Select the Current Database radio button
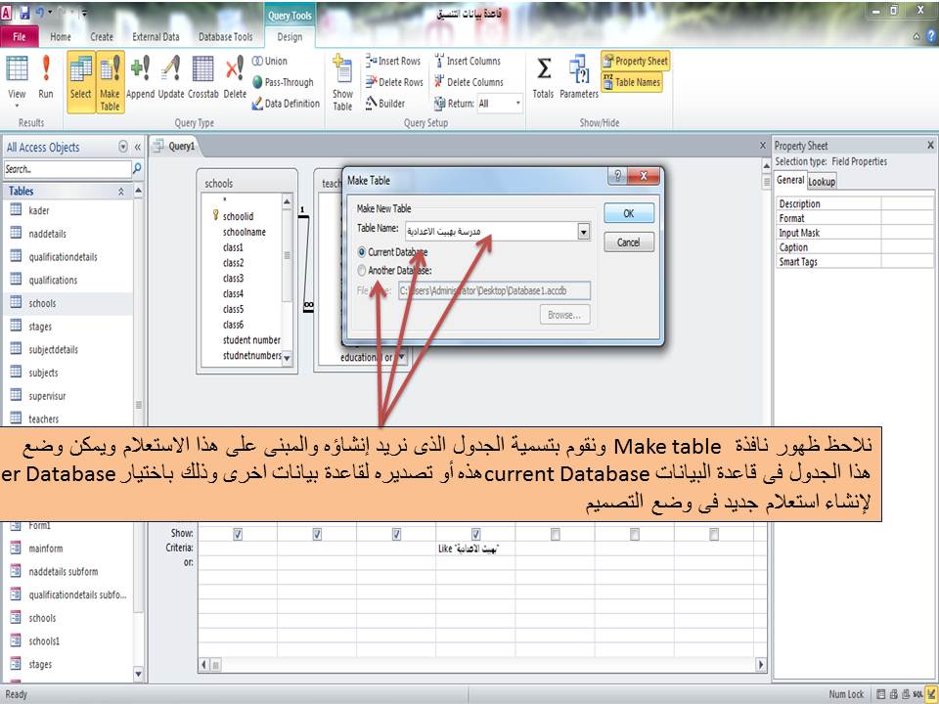The image size is (939, 704). coord(364,252)
